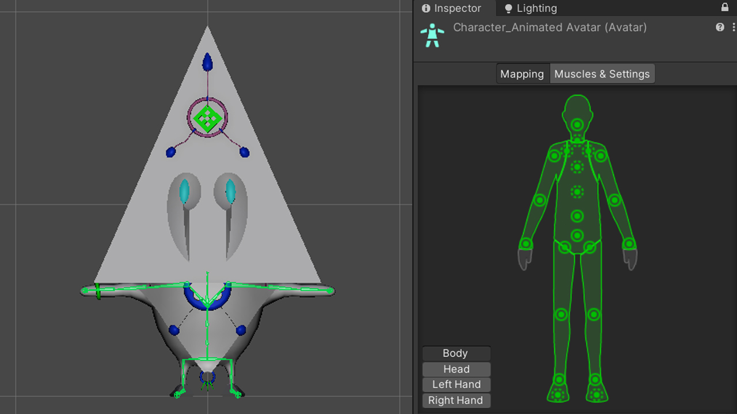Open the Inspector three-dot options menu
The image size is (737, 414).
[x=734, y=27]
